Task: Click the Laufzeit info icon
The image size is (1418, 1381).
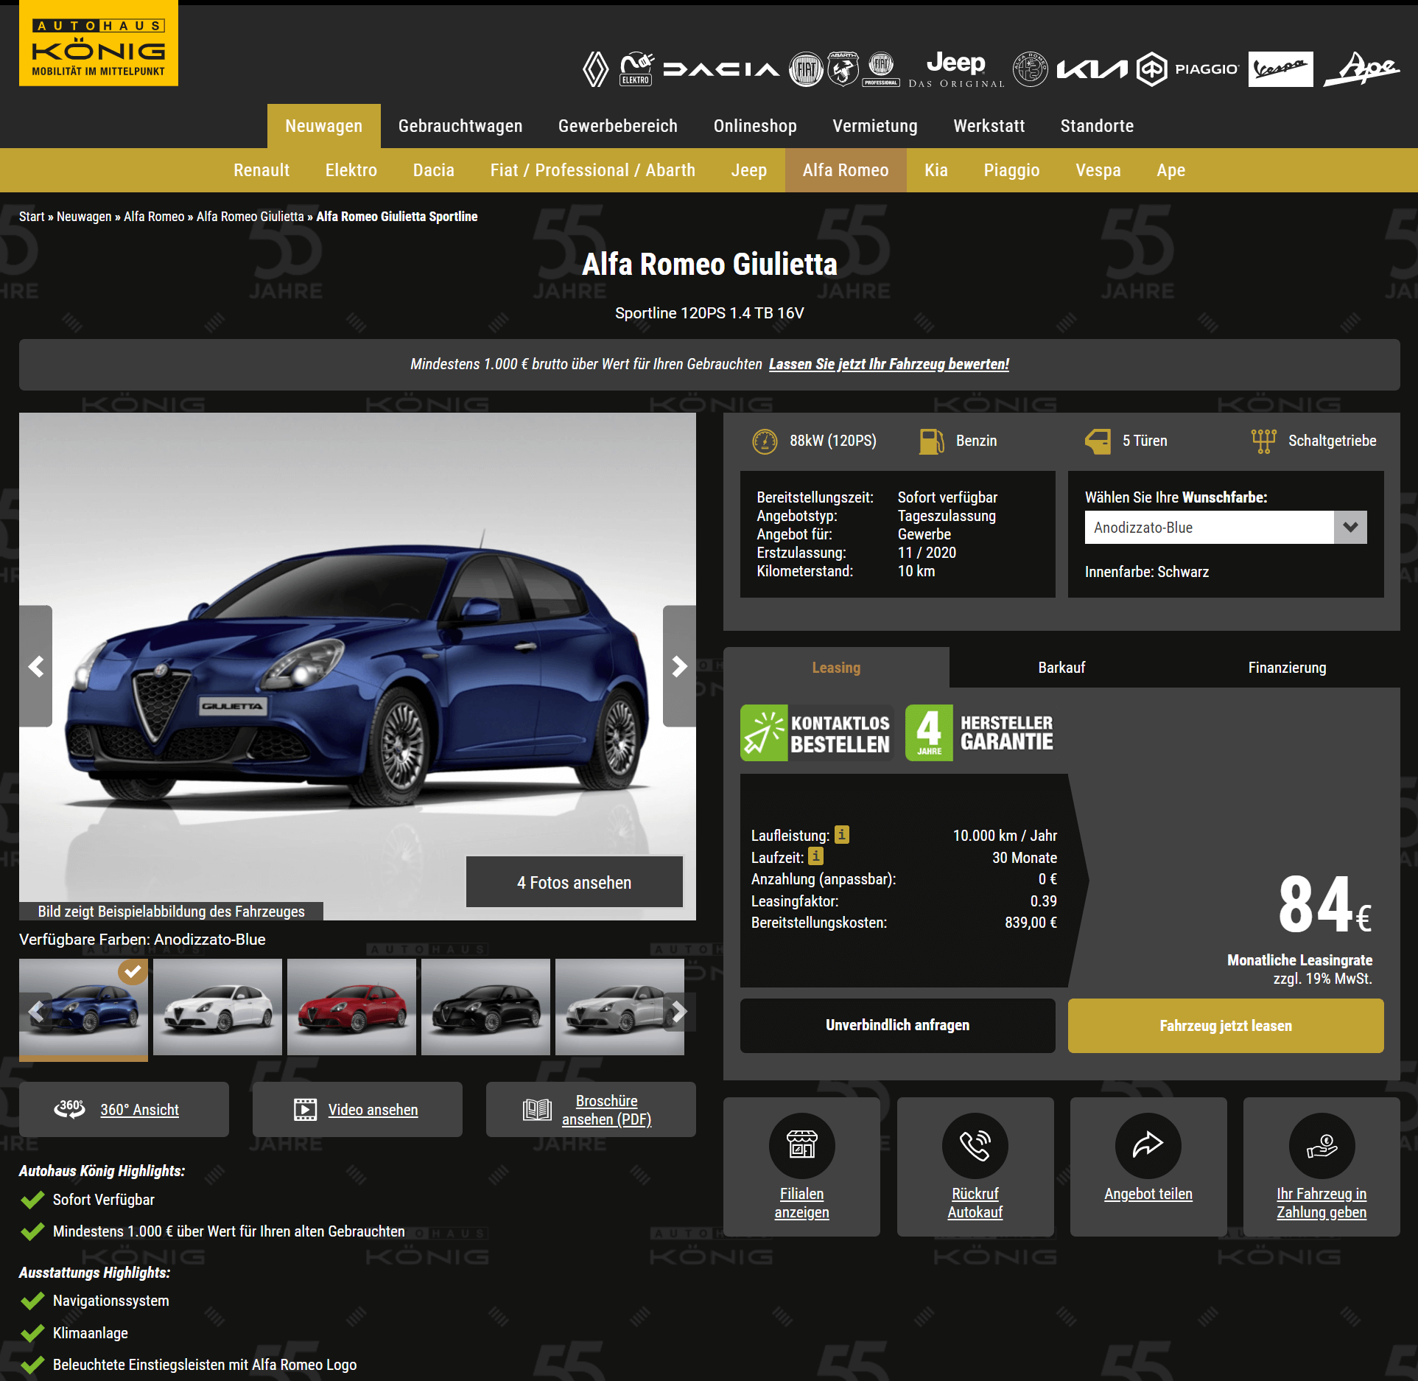Action: tap(815, 856)
